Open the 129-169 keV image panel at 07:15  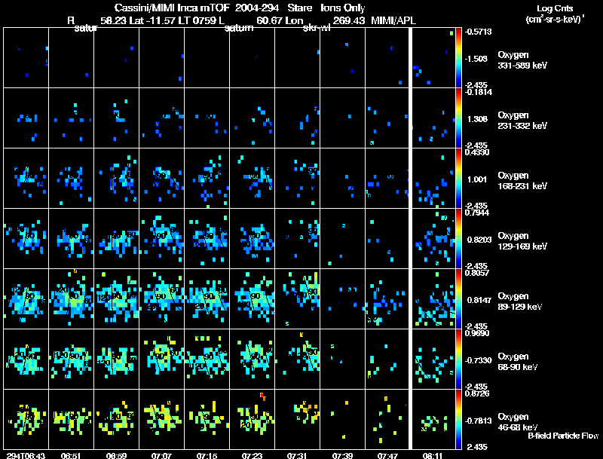click(x=207, y=238)
